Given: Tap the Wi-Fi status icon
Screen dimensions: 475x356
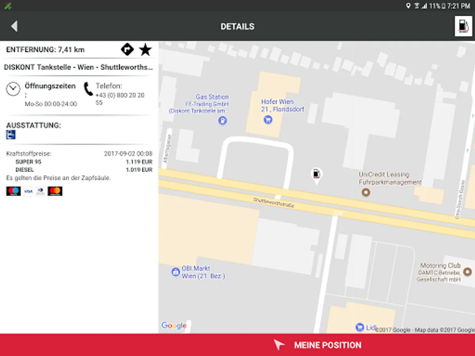Looking at the screenshot, I should 416,6.
